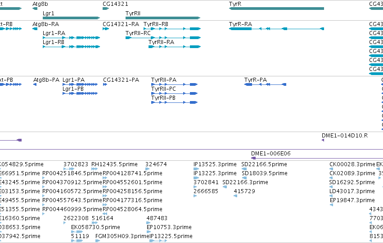Click the 324674 EST label
Screen dimensions: 383x243
pos(156,164)
